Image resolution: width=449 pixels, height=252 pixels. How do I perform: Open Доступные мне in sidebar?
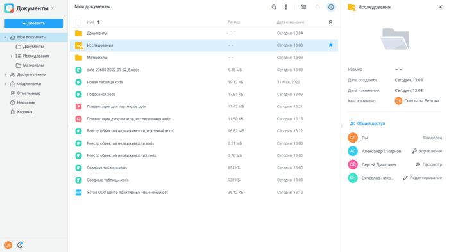(x=31, y=75)
